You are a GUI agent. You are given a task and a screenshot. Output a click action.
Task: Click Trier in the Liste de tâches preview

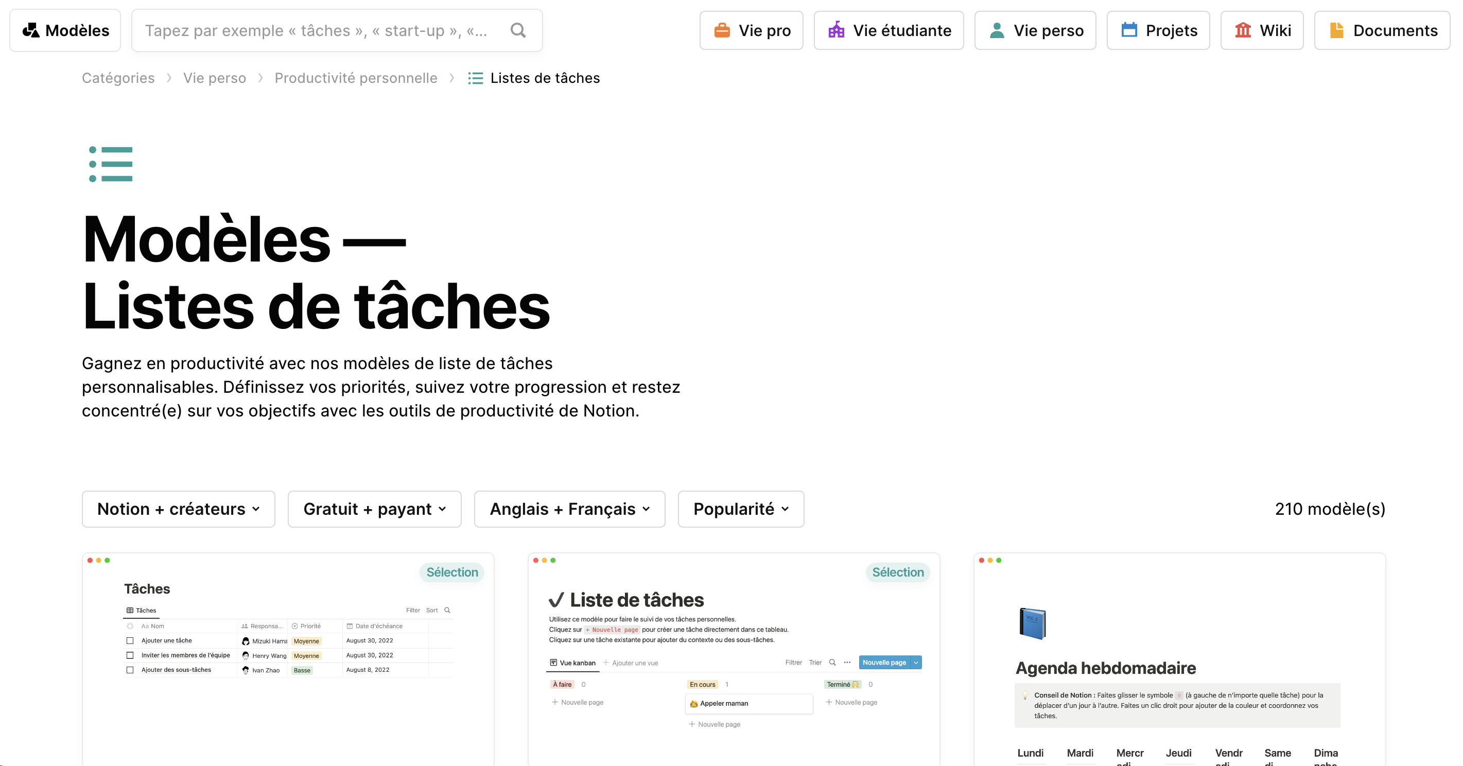coord(815,663)
